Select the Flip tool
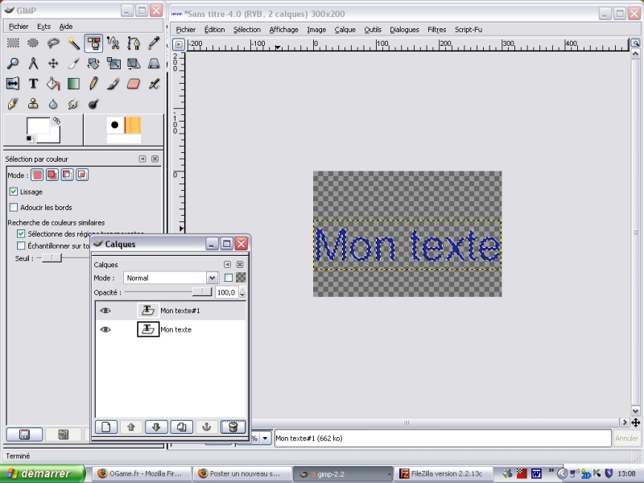The image size is (644, 483). 13,84
